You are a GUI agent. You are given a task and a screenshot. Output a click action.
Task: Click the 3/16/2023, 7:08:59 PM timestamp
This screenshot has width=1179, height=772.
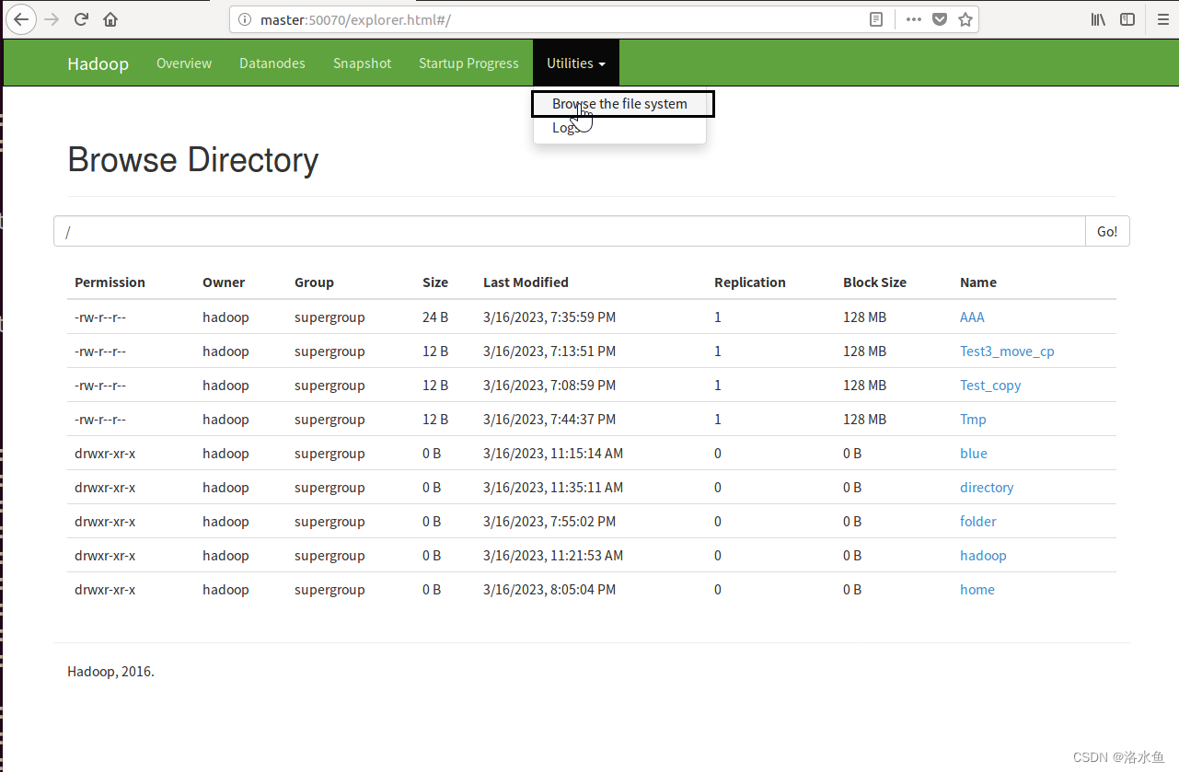[549, 386]
